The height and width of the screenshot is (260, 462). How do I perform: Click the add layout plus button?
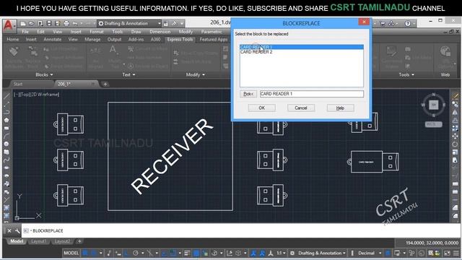click(79, 241)
